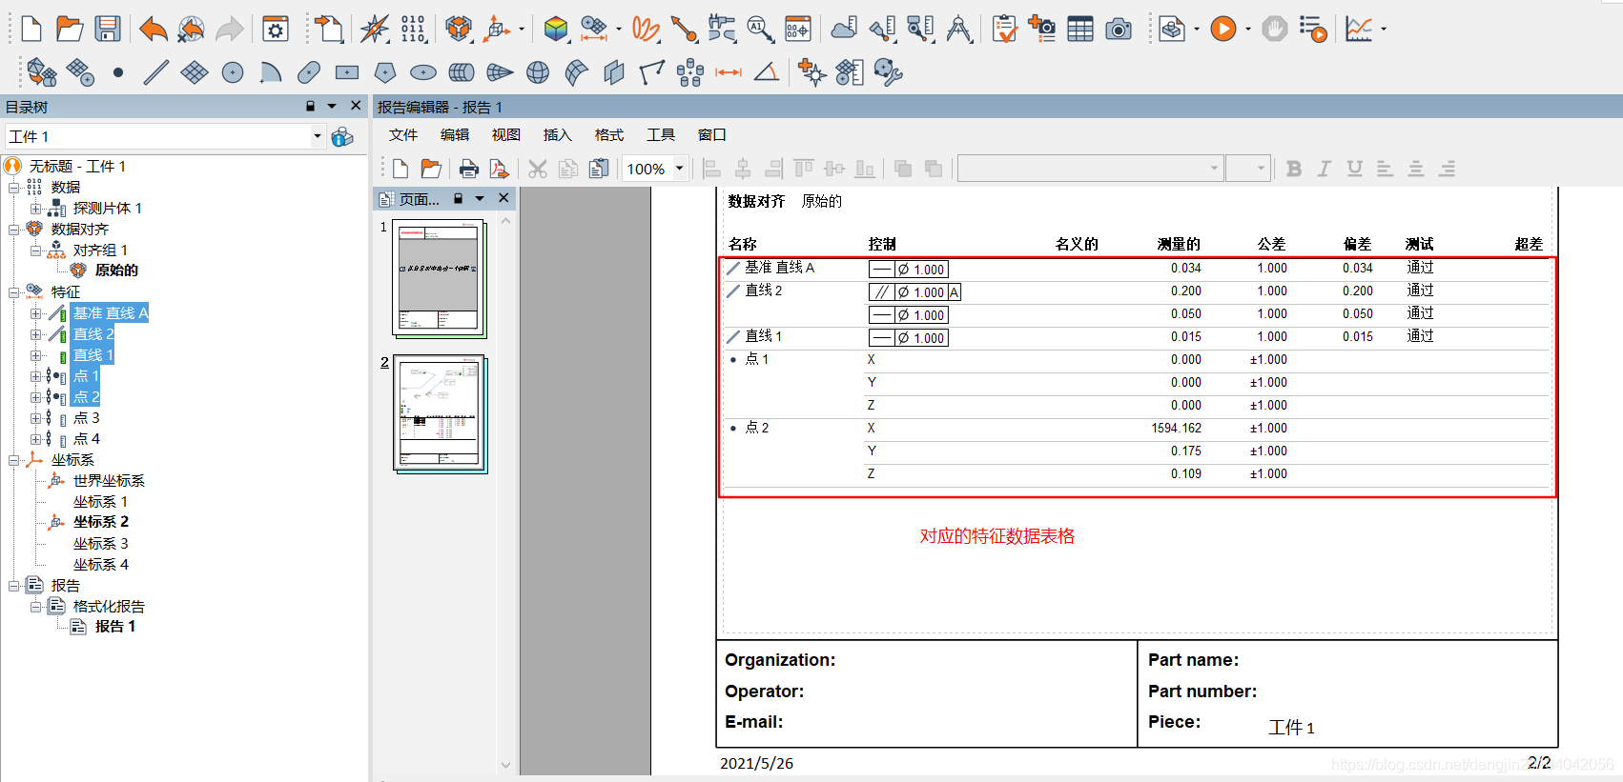The height and width of the screenshot is (782, 1623).
Task: Create a distance feature with orange arrows
Action: point(729,72)
